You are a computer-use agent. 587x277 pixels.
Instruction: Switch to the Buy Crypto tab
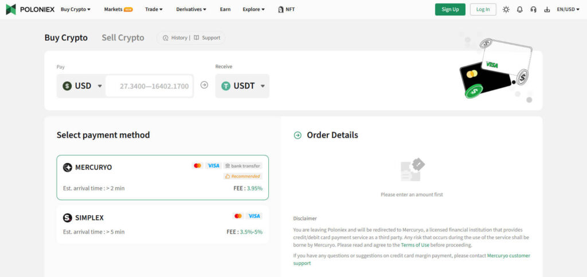pos(66,38)
